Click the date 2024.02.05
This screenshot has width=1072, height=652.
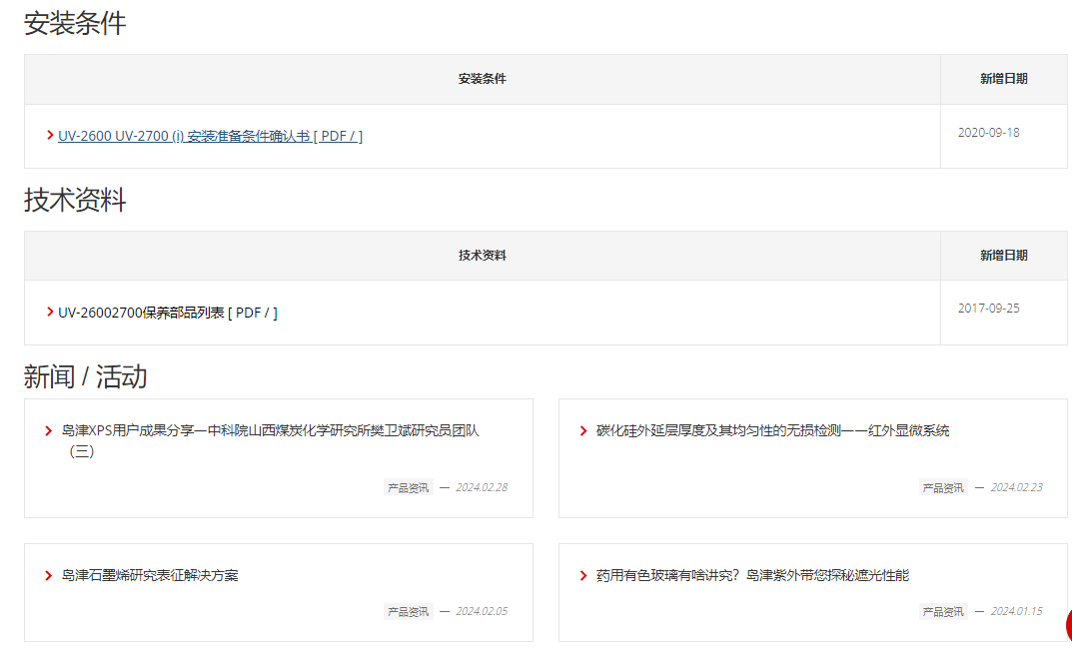[482, 611]
